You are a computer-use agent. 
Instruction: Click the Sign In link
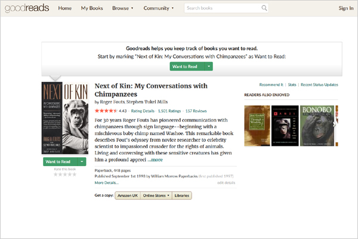(x=346, y=8)
